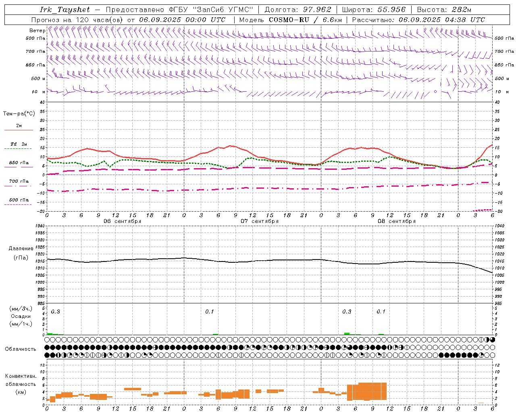Click the "(мм/1ч.)" precipitation unit label
The height and width of the screenshot is (412, 516).
21,324
